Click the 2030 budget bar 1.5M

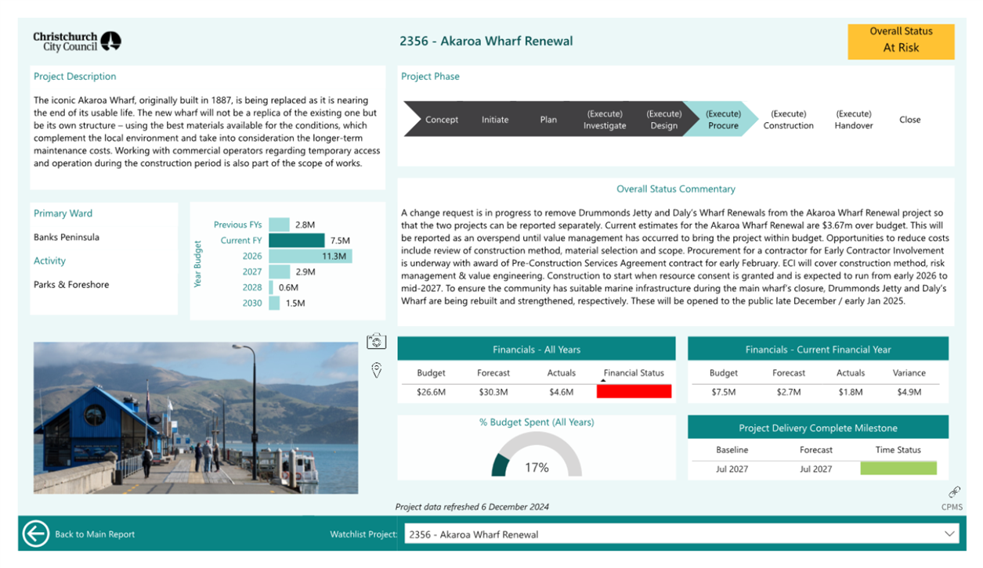point(274,303)
